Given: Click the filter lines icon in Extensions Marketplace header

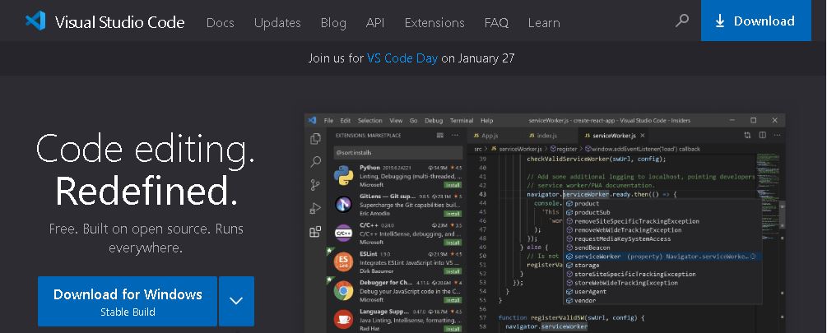Looking at the screenshot, I should click(x=440, y=136).
